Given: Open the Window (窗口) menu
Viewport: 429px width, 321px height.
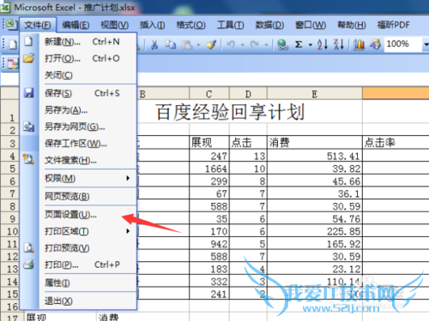Looking at the screenshot, I should click(x=311, y=25).
